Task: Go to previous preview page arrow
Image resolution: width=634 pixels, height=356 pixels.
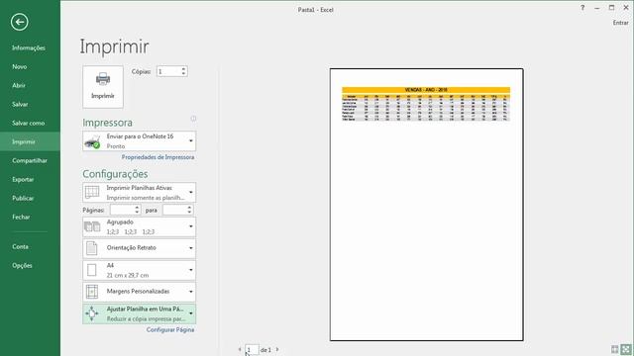Action: click(x=240, y=349)
